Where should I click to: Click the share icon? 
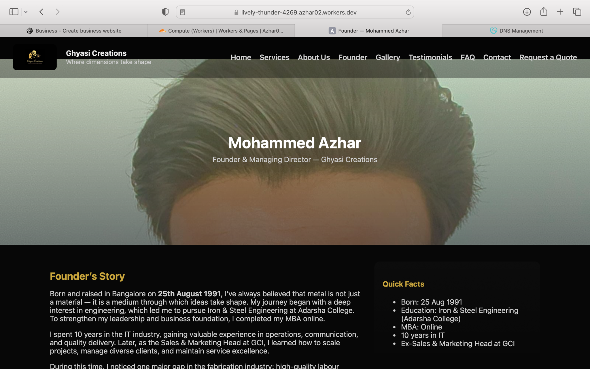coord(544,12)
